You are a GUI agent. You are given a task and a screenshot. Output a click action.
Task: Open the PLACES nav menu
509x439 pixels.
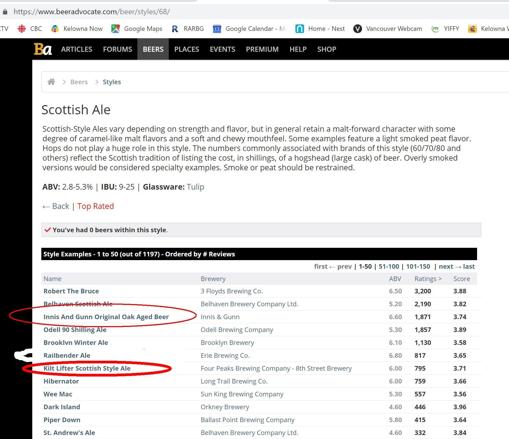pyautogui.click(x=187, y=49)
